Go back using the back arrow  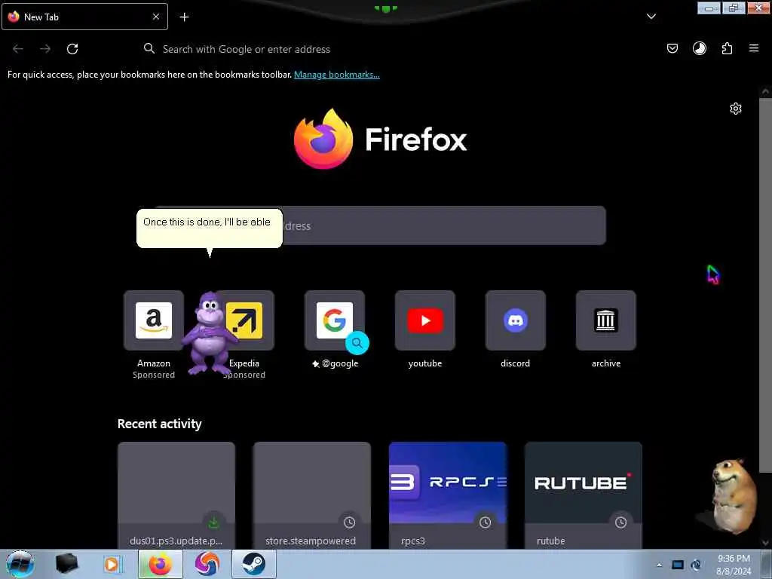pos(18,49)
